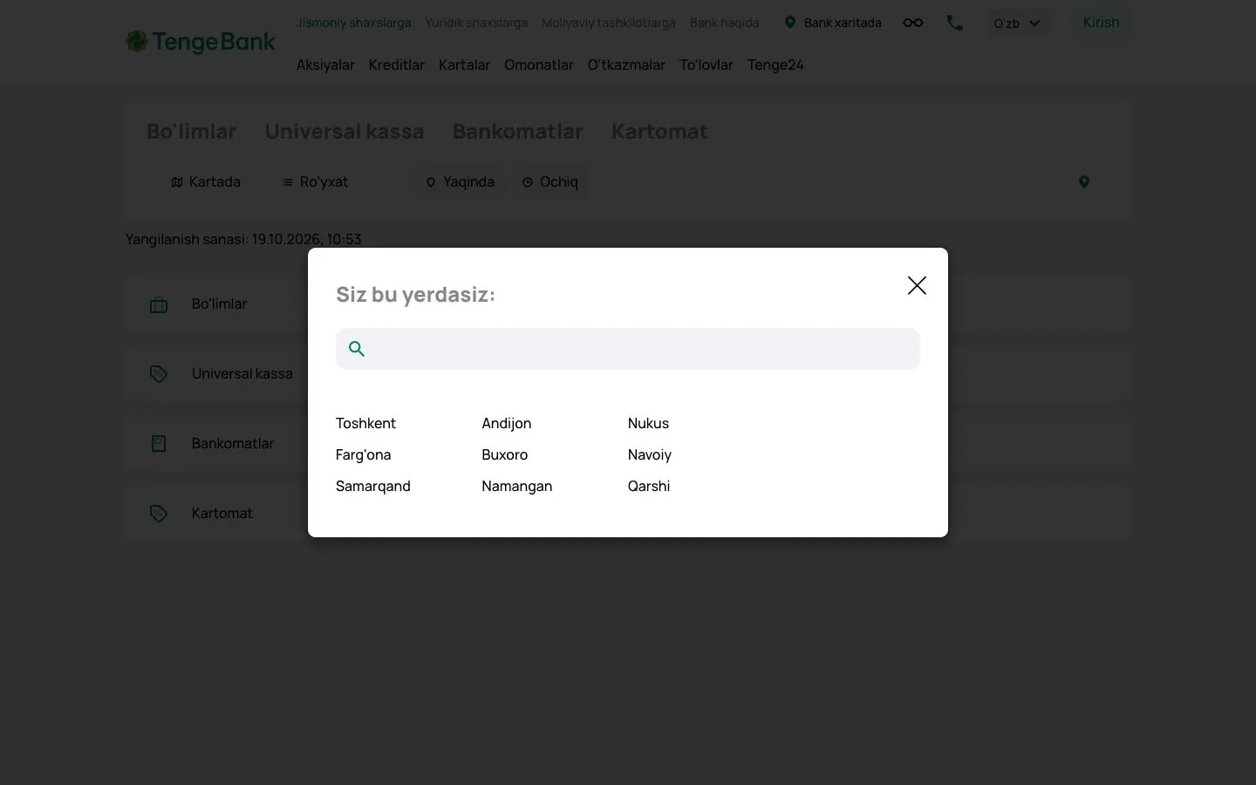Screen dimensions: 1256x785
Task: Open the O'zb language dropdown
Action: pyautogui.click(x=1017, y=23)
